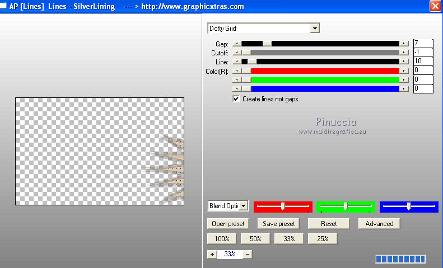Click the red blend slider handle
Viewport: 443px width, 268px height.
tap(282, 206)
